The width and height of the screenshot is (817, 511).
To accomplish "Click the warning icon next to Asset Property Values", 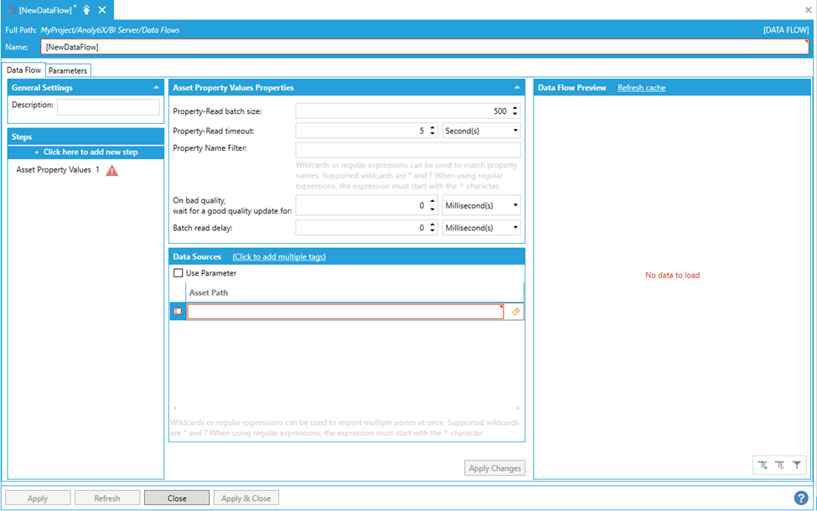I will click(x=112, y=170).
